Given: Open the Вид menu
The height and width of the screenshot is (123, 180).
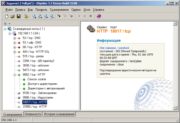Looking at the screenshot, I should [30, 10].
